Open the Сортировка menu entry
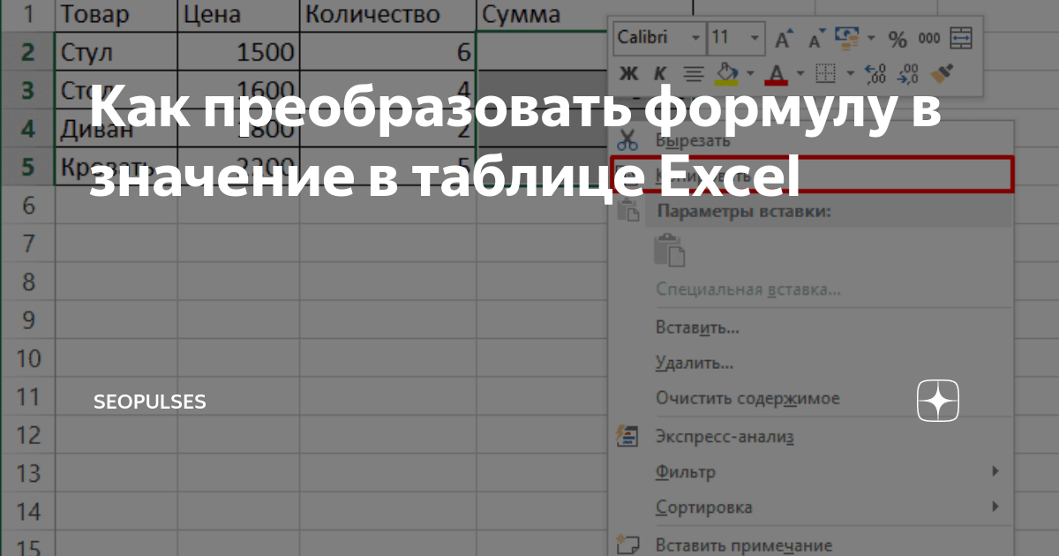 [x=704, y=507]
